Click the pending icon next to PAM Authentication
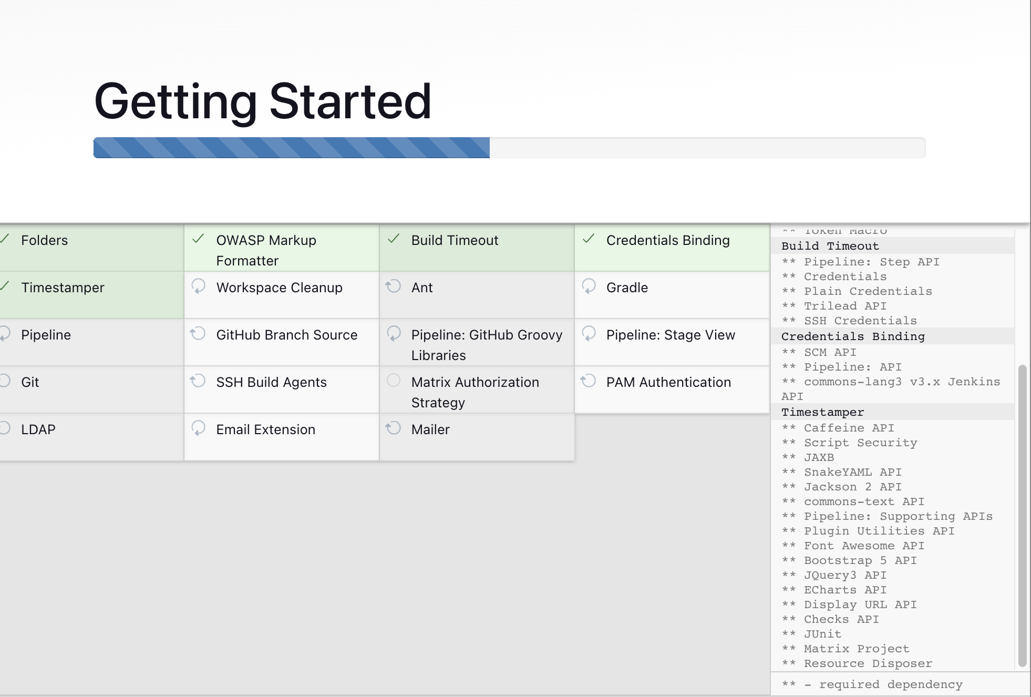The image size is (1031, 697). pos(589,381)
